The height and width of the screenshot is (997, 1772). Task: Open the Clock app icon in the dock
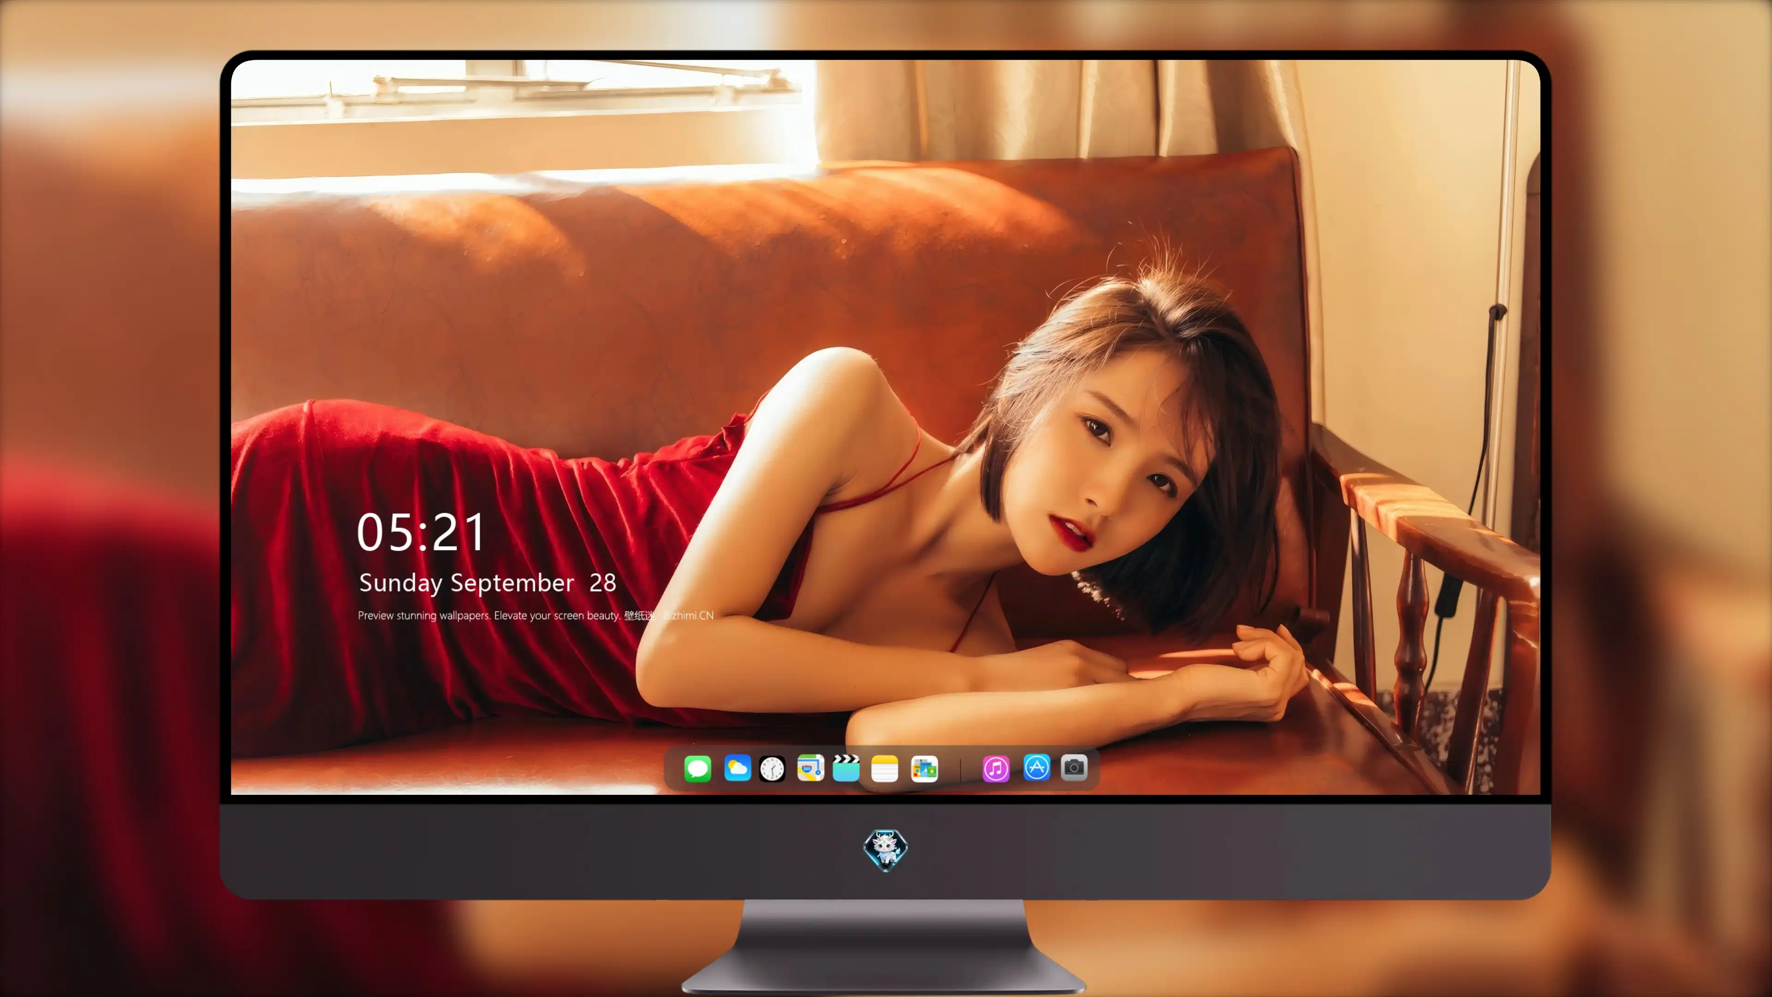[x=772, y=769]
